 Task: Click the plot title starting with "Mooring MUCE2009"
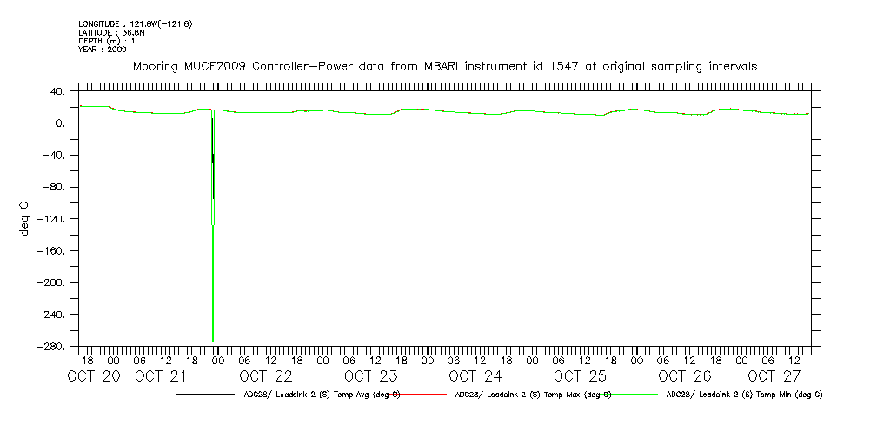pos(444,66)
